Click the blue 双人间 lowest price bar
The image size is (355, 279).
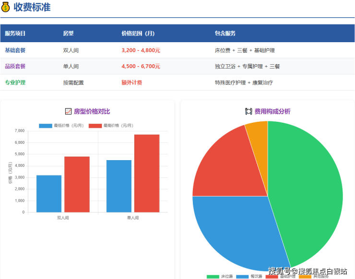49,194
